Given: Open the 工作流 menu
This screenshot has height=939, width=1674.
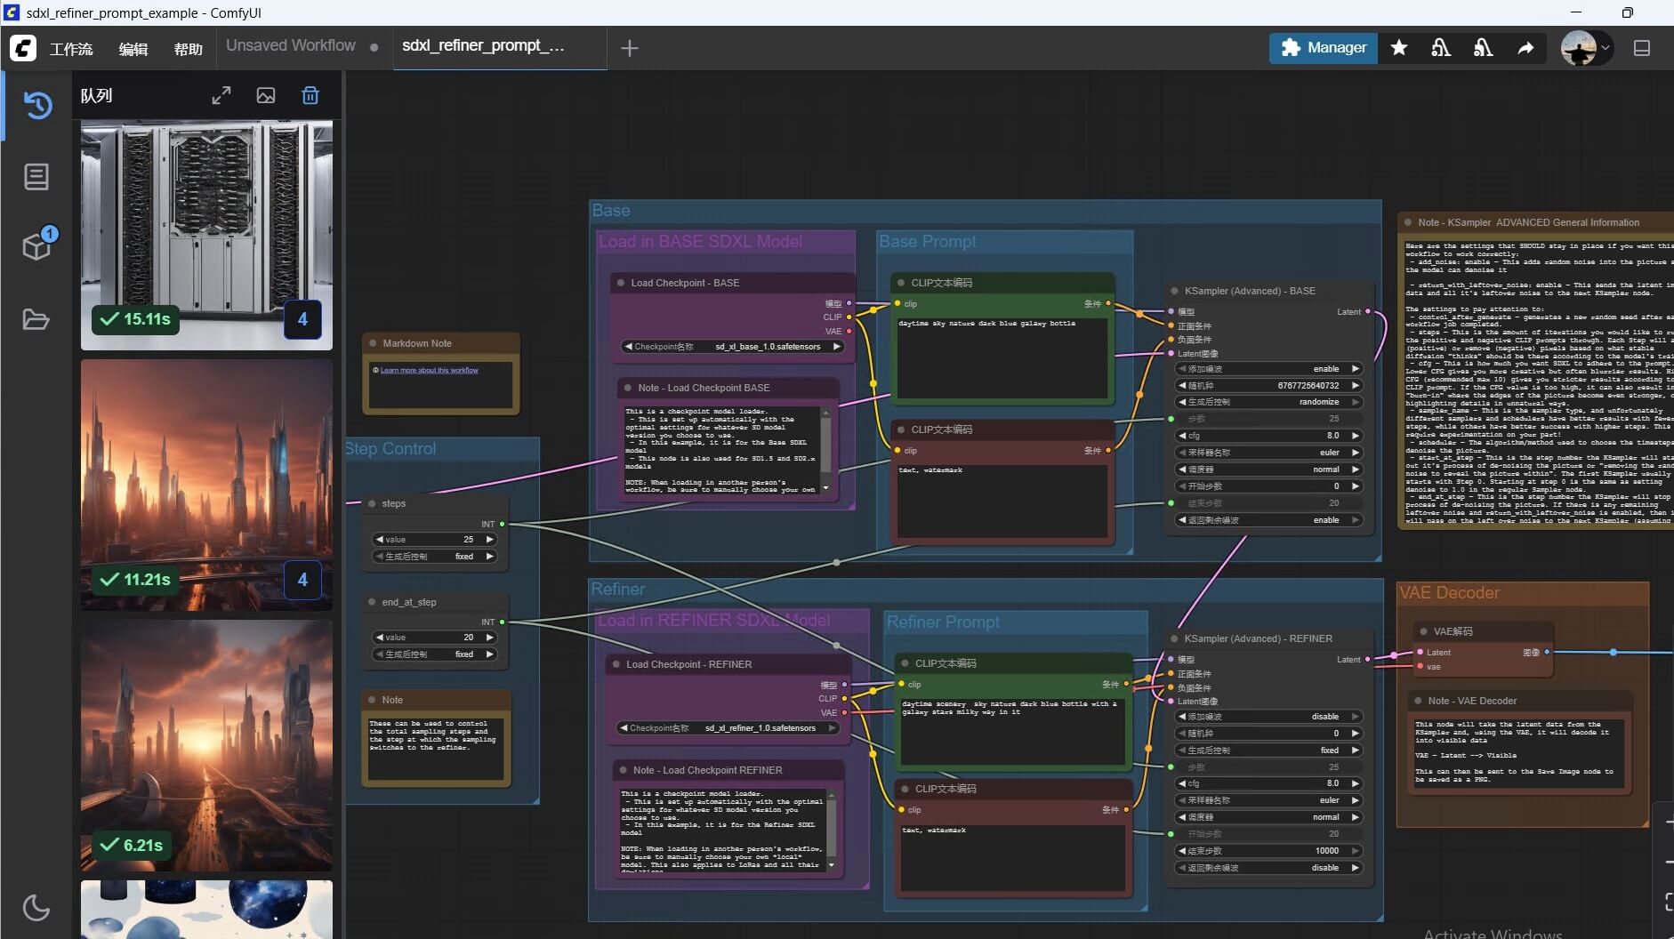Looking at the screenshot, I should (71, 49).
